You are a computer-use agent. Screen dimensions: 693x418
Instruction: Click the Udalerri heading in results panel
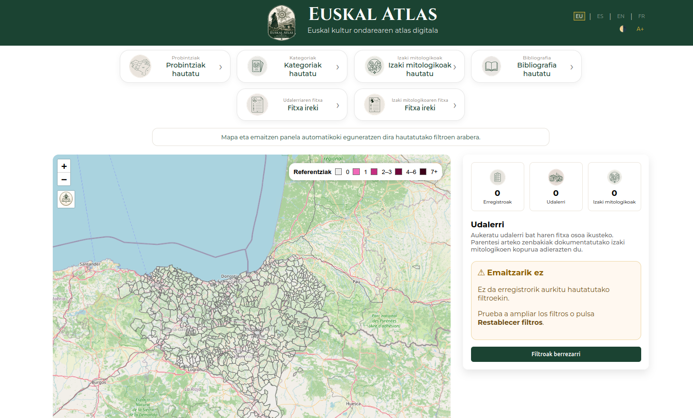tap(488, 224)
